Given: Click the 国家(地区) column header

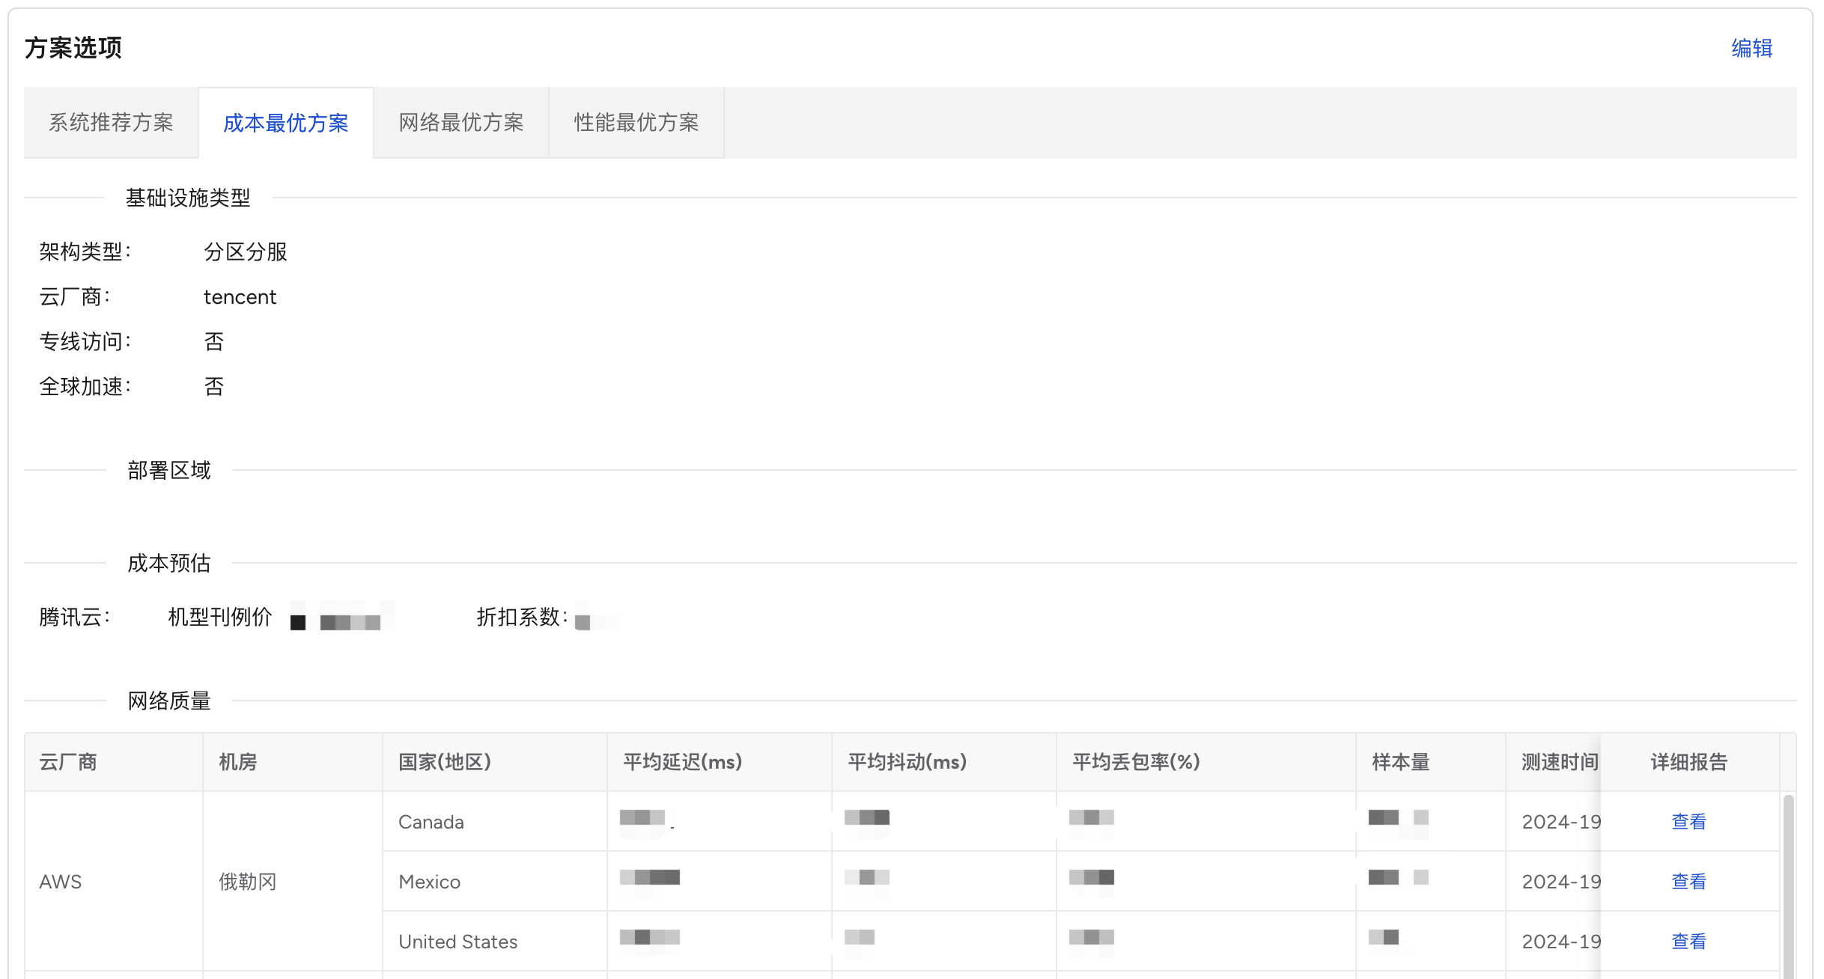Looking at the screenshot, I should pos(445,762).
